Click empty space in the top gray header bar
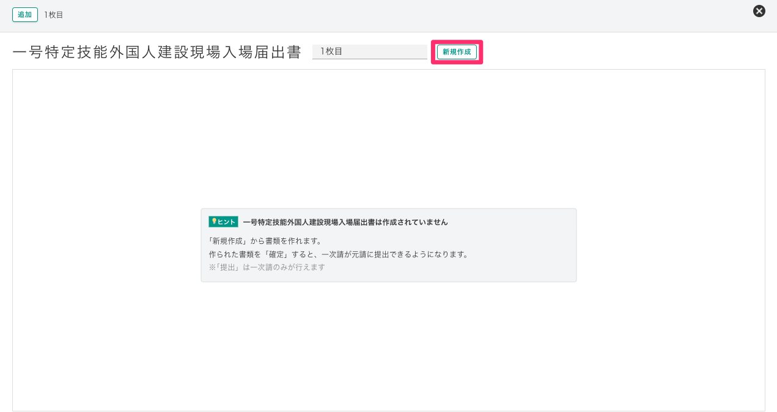Screen dimensions: 777x412 coord(397,15)
